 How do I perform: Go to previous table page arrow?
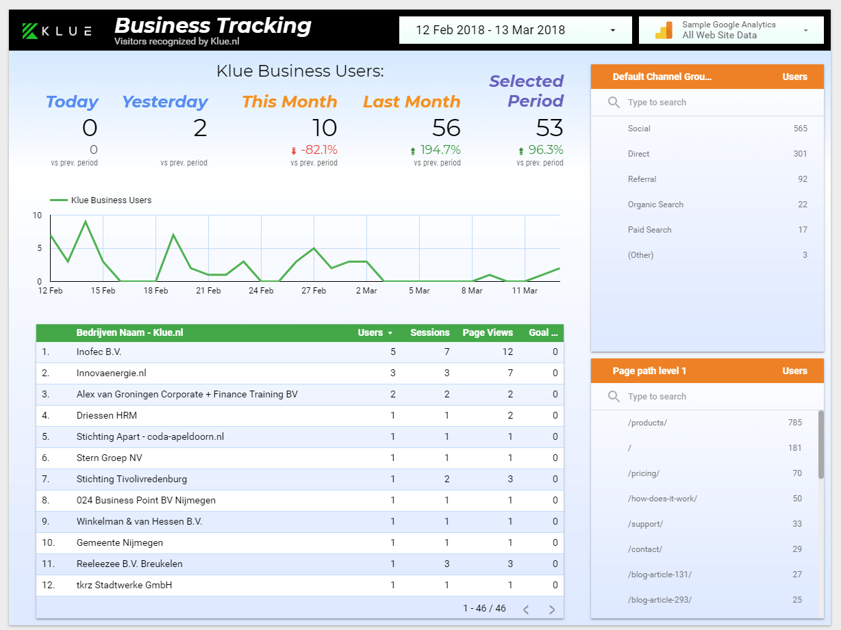click(x=526, y=609)
